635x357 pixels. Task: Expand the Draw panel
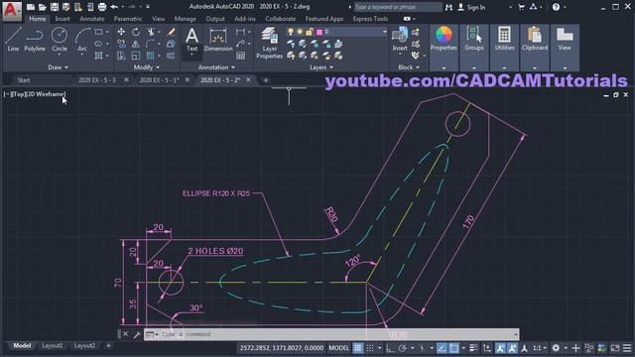click(58, 67)
